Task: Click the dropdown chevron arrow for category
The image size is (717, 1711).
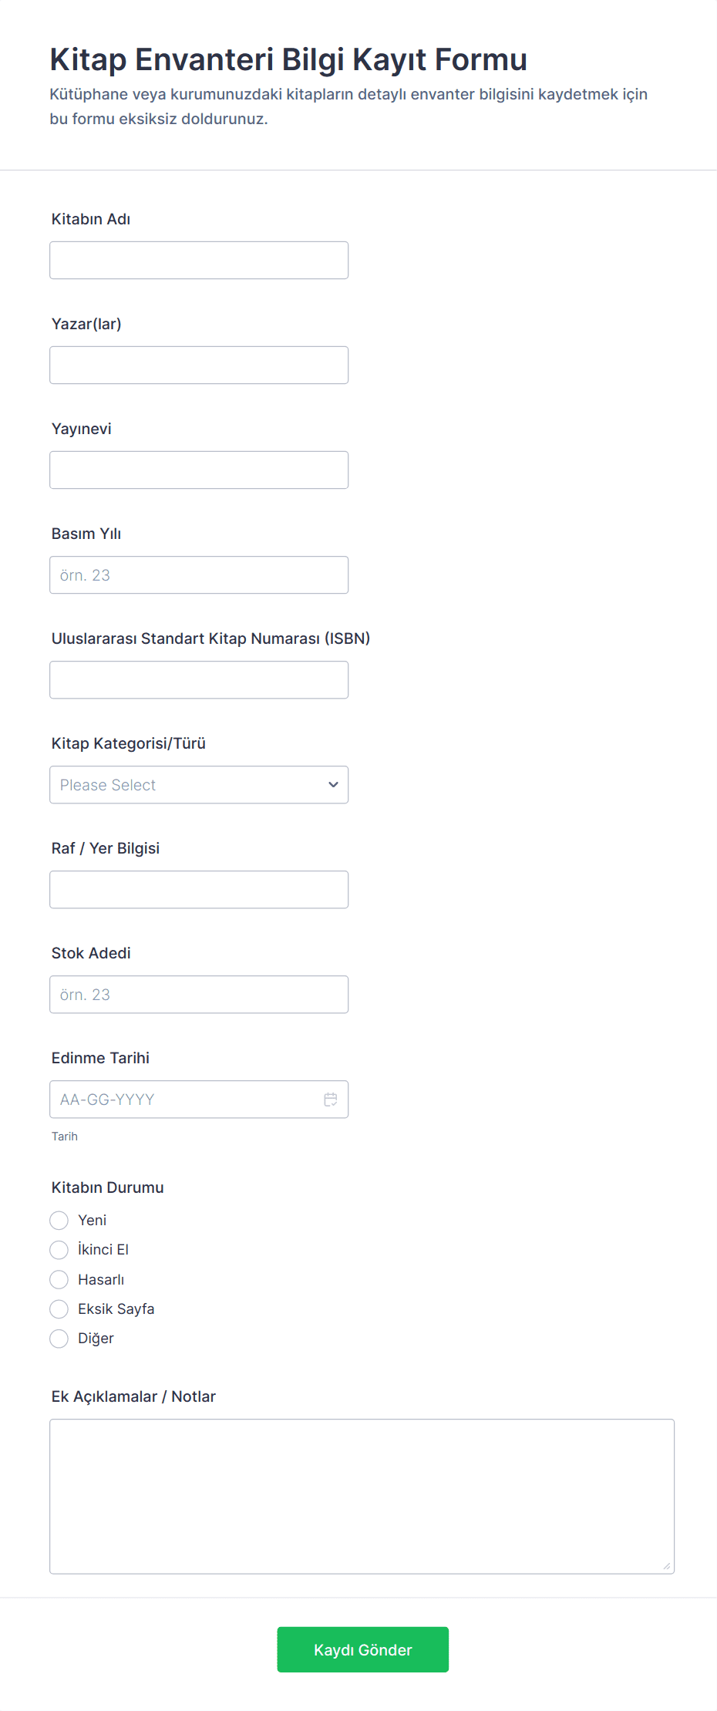Action: 333,785
